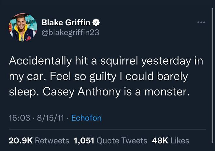Click the word monster ending the tweet

pos(167,92)
